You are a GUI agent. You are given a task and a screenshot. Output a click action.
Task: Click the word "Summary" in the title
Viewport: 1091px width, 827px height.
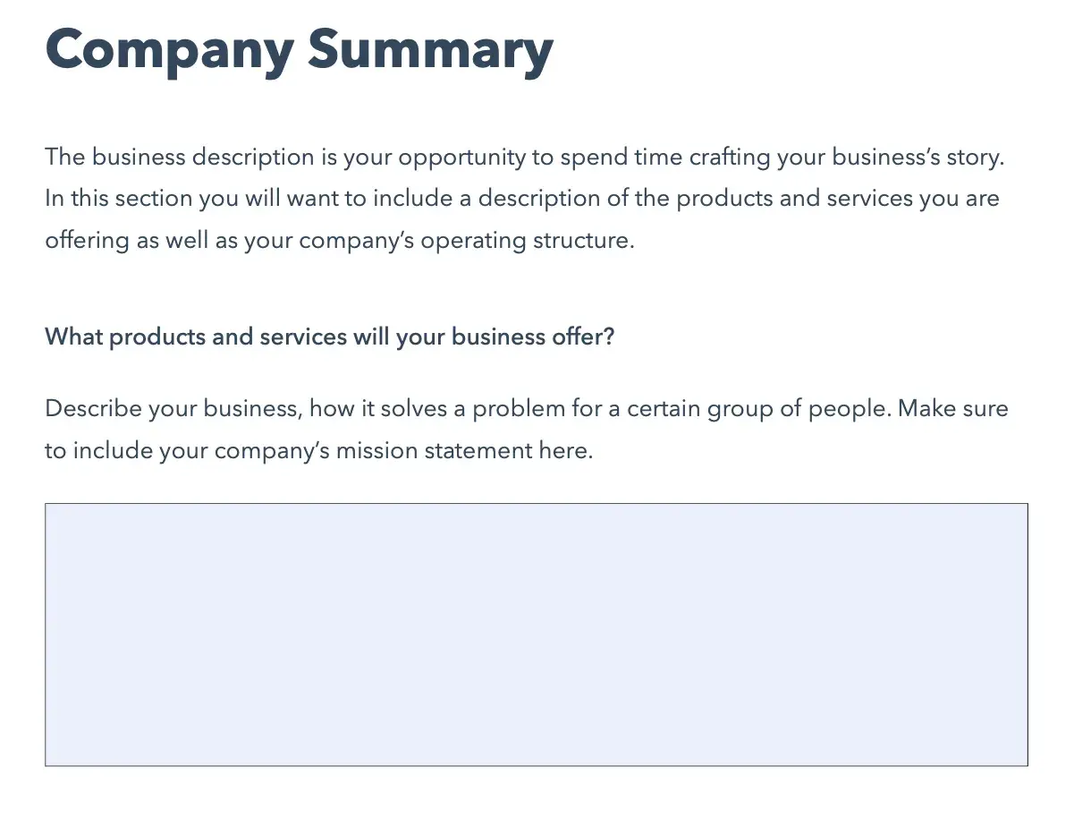pos(430,50)
